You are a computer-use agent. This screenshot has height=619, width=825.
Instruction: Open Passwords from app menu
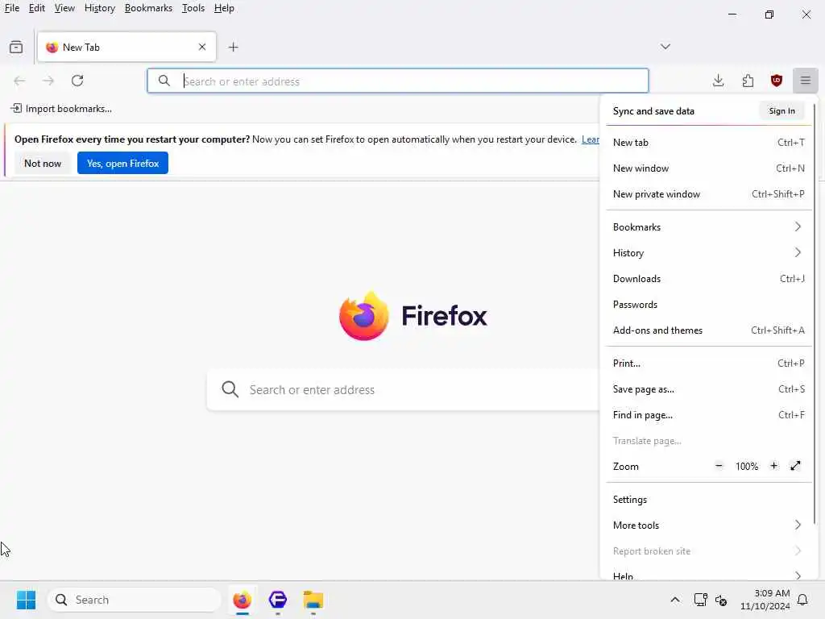pos(709,304)
